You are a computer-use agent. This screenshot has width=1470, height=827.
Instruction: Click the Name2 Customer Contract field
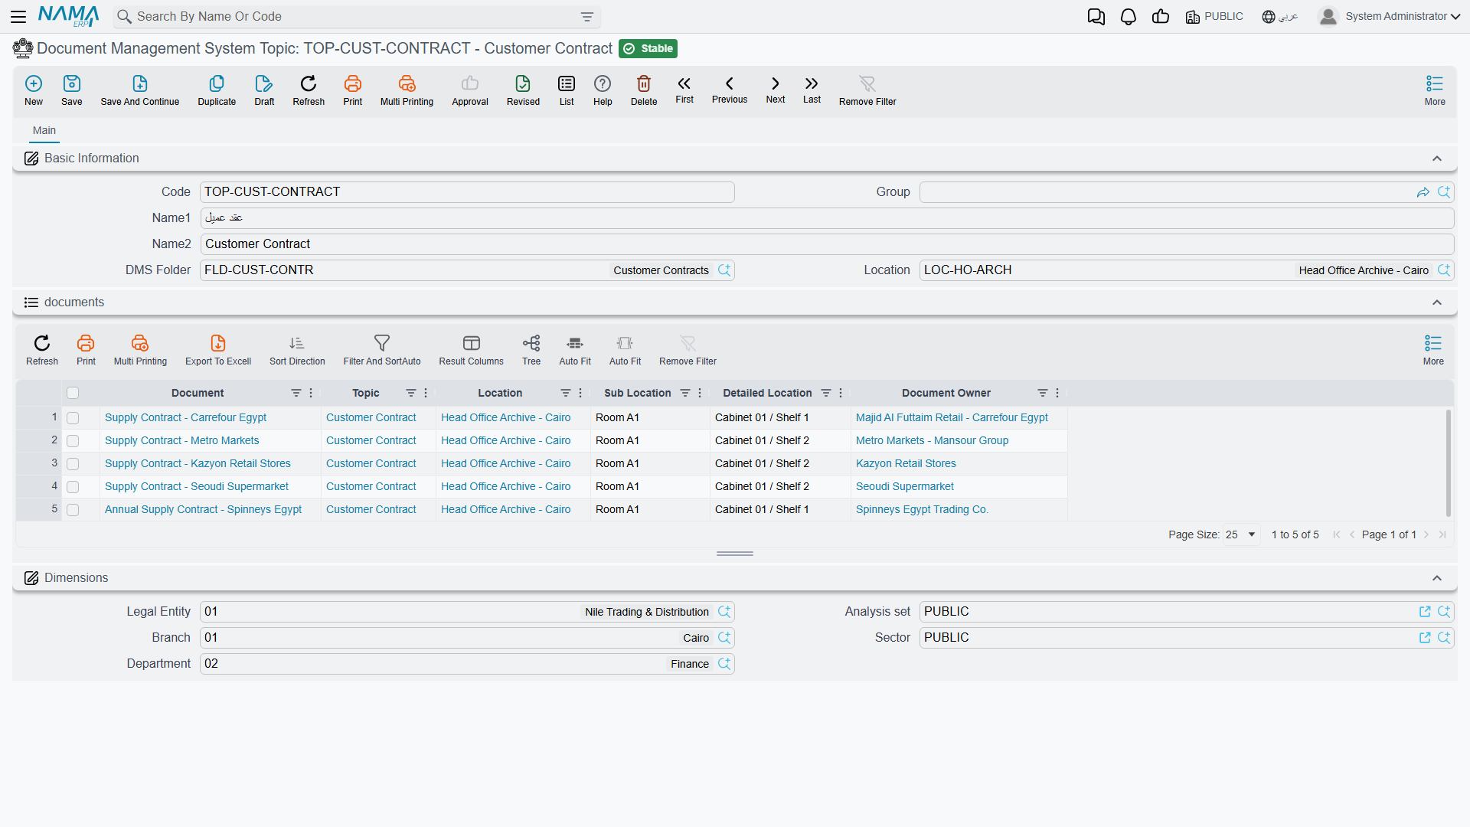pyautogui.click(x=827, y=244)
